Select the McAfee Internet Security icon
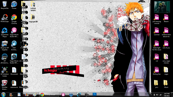Screen dimensions: 173x97 [5, 85]
